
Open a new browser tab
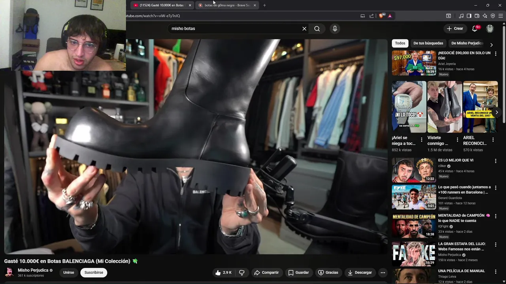click(x=264, y=5)
